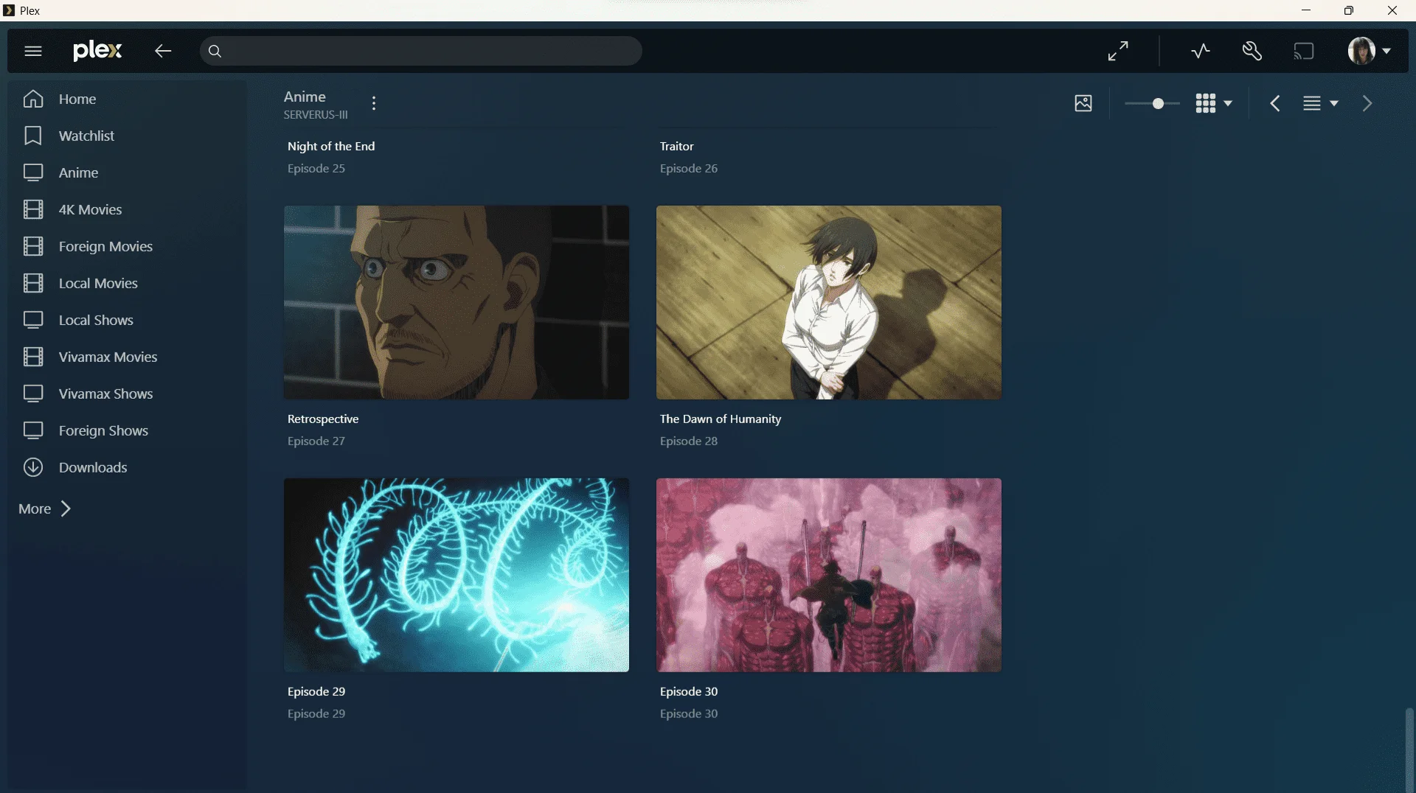Open Episode 30 titans thumbnail
The width and height of the screenshot is (1416, 793).
(x=829, y=575)
